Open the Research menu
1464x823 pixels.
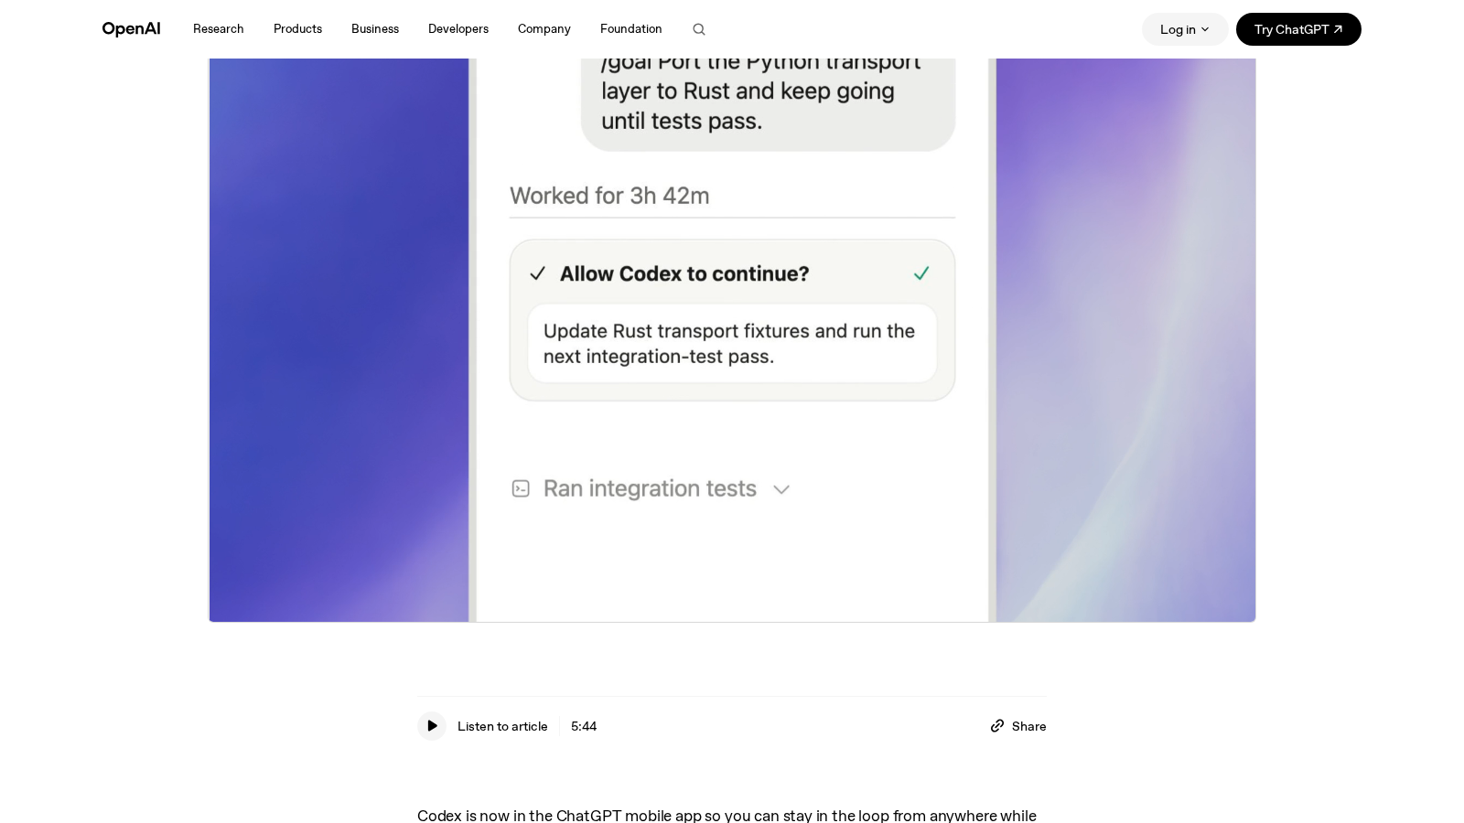[x=219, y=29]
